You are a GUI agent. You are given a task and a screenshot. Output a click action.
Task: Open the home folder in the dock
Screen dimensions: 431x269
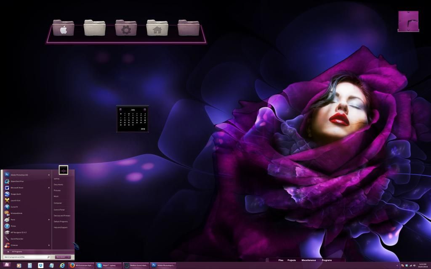[157, 28]
